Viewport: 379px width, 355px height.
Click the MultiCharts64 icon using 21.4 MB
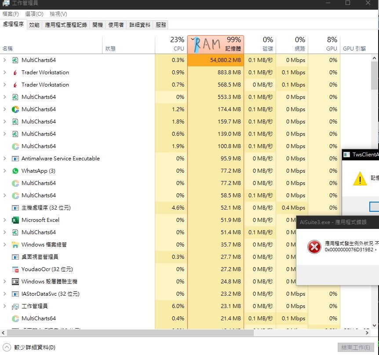coord(15,319)
